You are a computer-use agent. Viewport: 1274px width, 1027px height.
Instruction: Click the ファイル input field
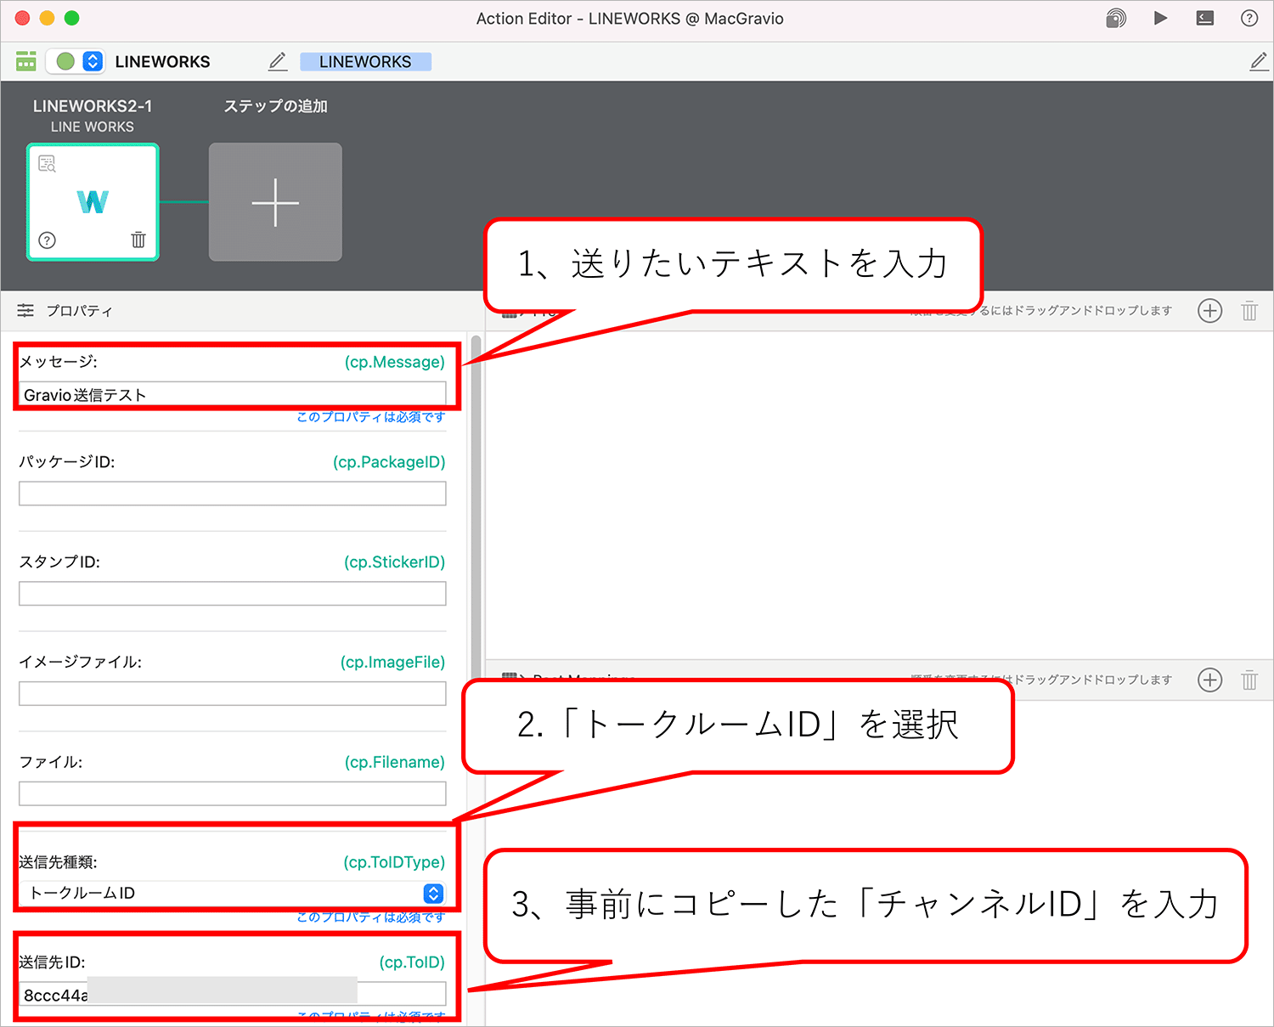coord(233,794)
